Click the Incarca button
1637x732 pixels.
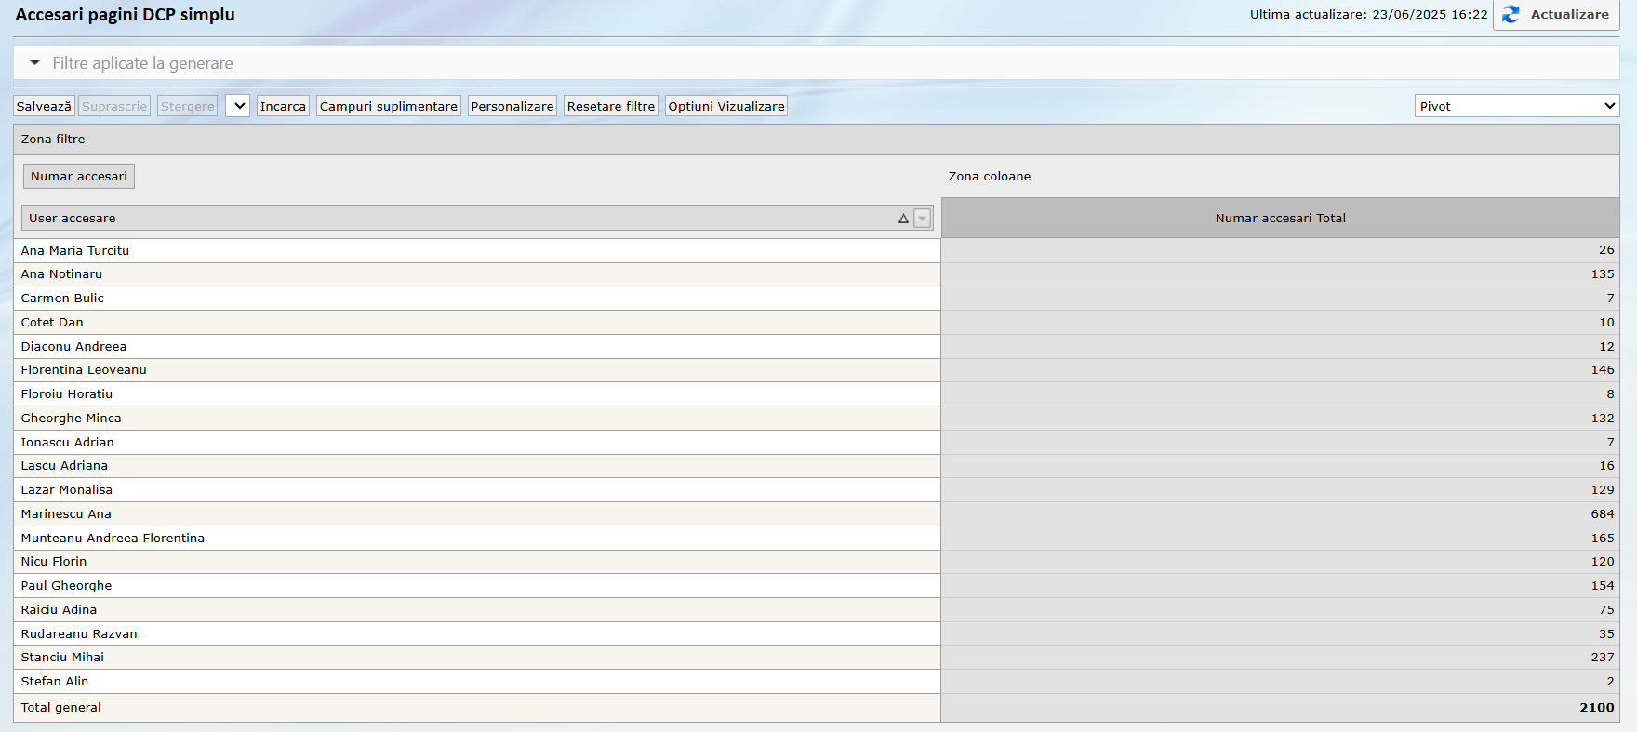pos(283,106)
